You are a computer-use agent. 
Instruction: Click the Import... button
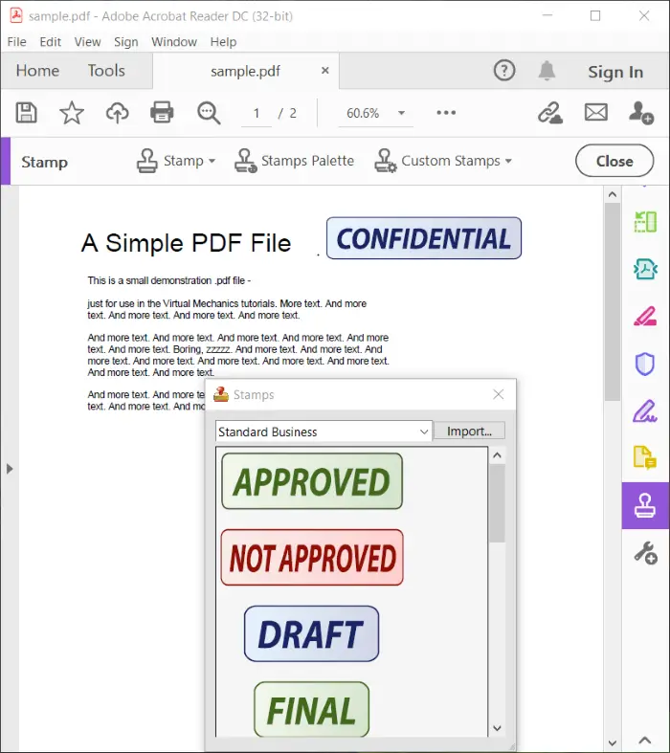[x=469, y=431]
